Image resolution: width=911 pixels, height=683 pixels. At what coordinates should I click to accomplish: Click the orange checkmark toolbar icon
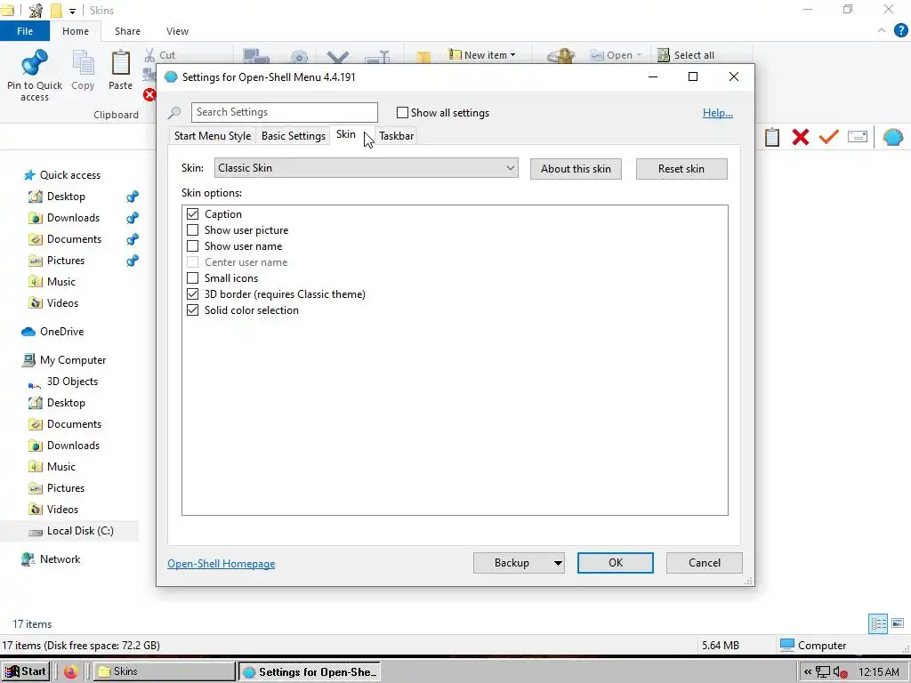point(828,136)
